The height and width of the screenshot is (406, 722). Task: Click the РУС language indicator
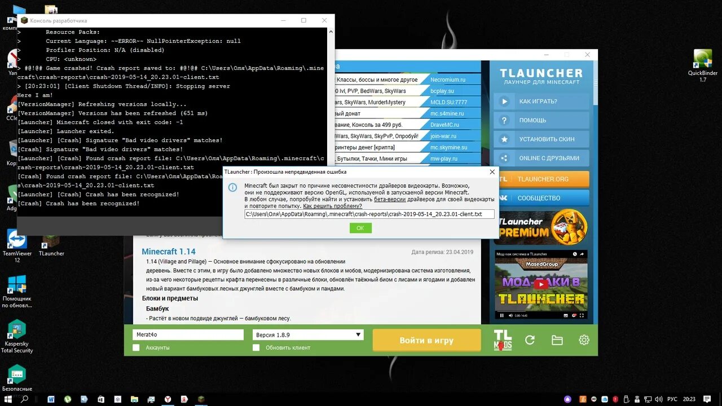[672, 399]
